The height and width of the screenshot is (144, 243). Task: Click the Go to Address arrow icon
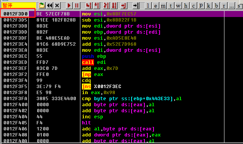[136, 6]
